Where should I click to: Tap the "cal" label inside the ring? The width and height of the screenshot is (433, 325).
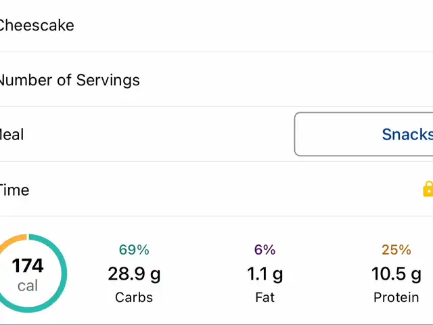coord(28,286)
